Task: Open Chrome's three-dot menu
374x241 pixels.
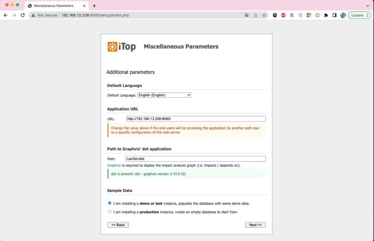Action: pyautogui.click(x=368, y=15)
